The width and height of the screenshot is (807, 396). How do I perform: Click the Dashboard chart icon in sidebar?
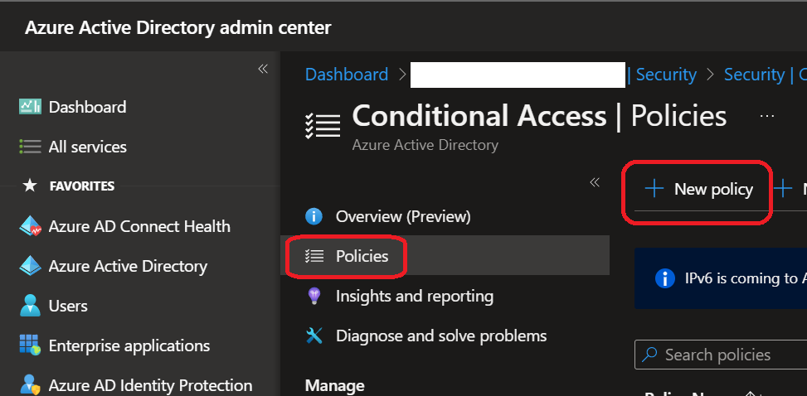pyautogui.click(x=30, y=107)
